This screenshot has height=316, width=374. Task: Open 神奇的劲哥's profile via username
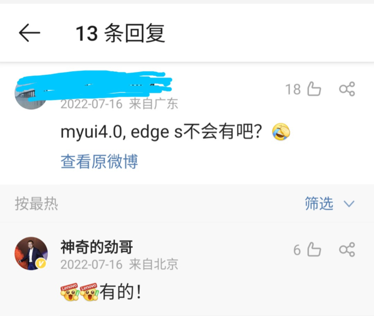(96, 247)
